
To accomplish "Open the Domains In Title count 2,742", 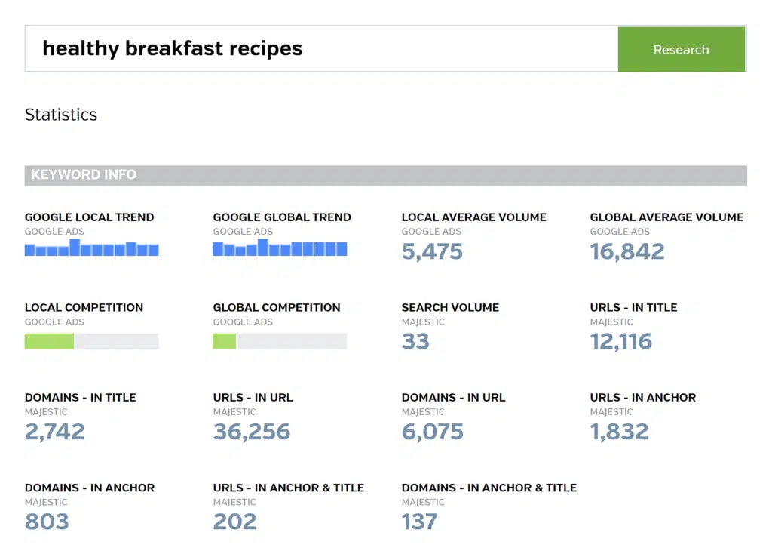I will pyautogui.click(x=54, y=432).
